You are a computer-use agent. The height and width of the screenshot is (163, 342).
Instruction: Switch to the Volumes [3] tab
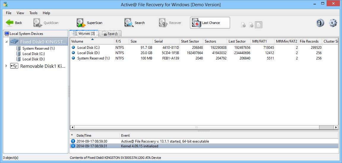point(84,33)
